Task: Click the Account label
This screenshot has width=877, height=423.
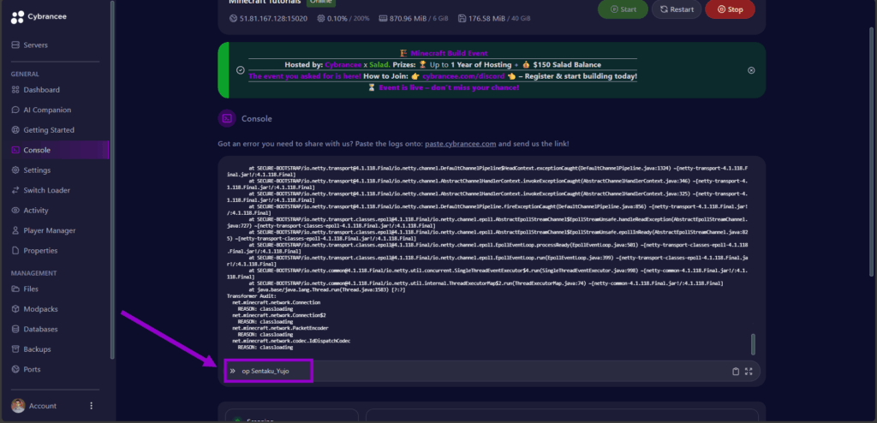Action: tap(43, 406)
